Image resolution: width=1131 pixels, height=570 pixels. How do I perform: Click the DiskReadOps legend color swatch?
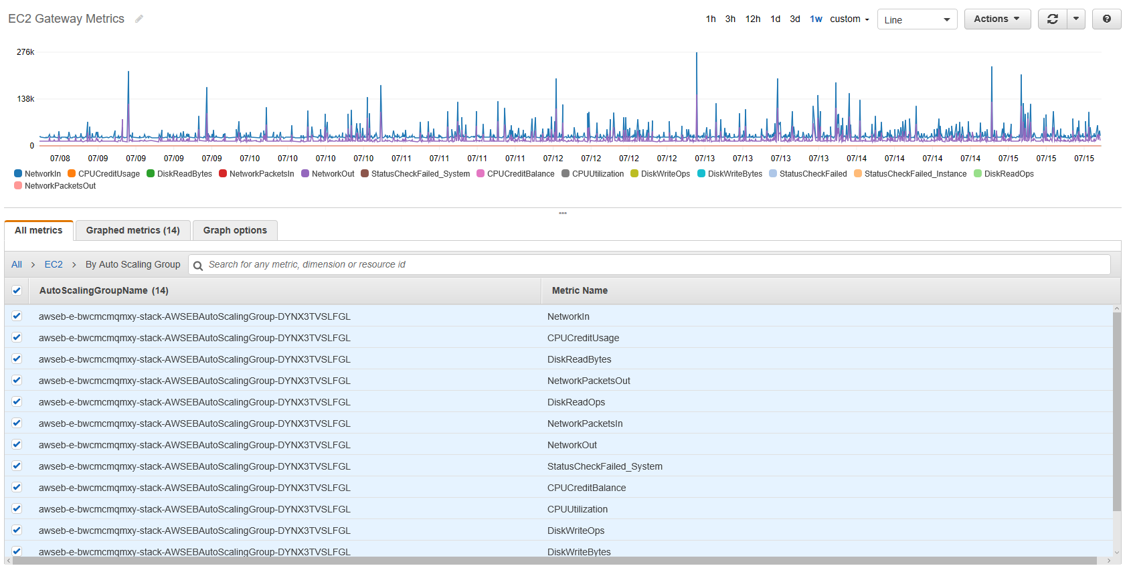coord(978,173)
